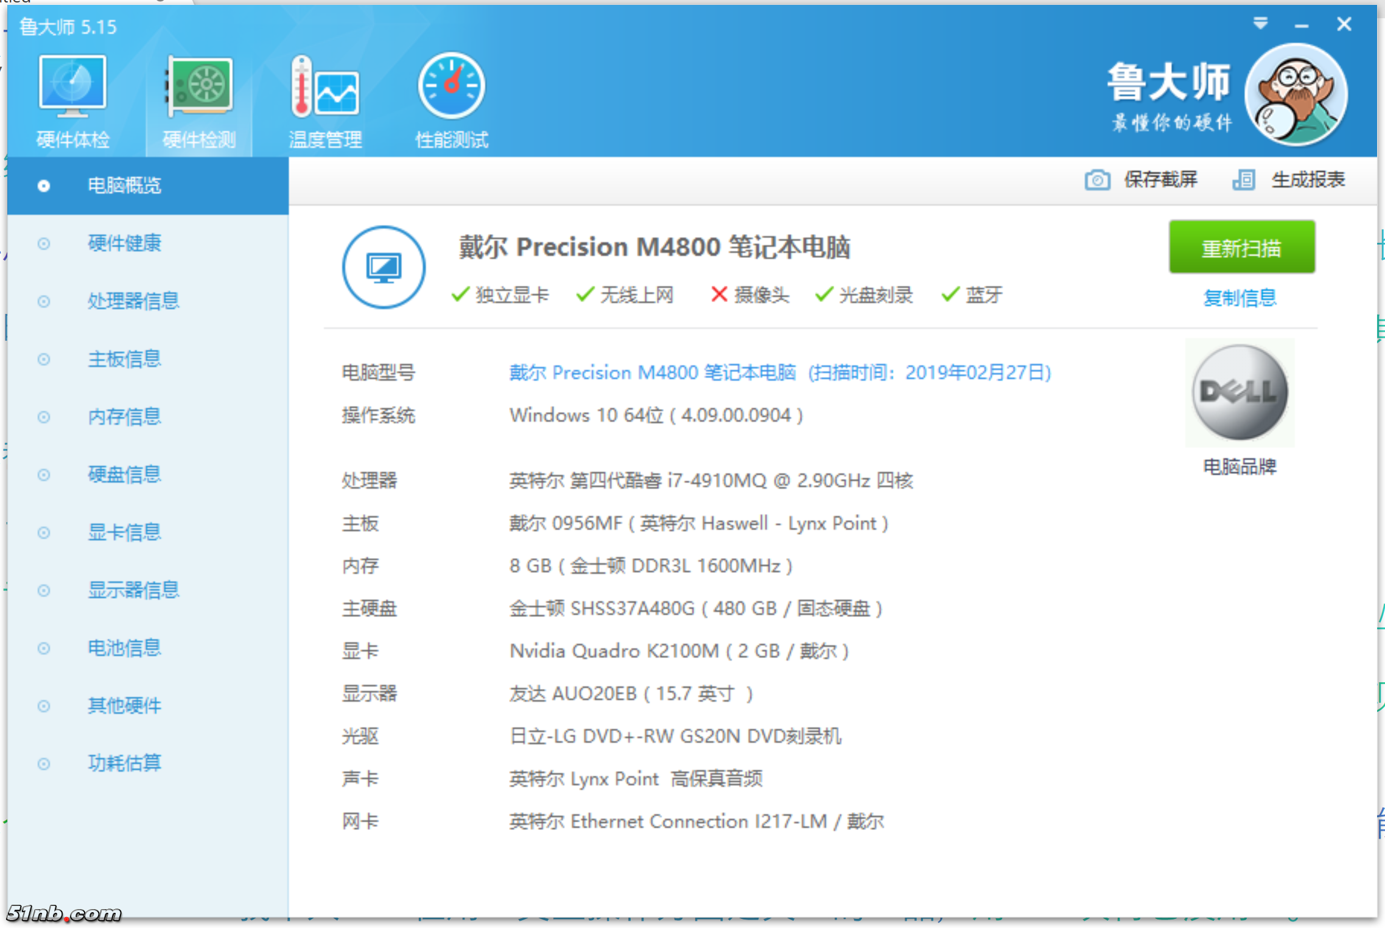This screenshot has width=1385, height=928.
Task: Switch to the 显卡信息 section
Action: pos(124,532)
